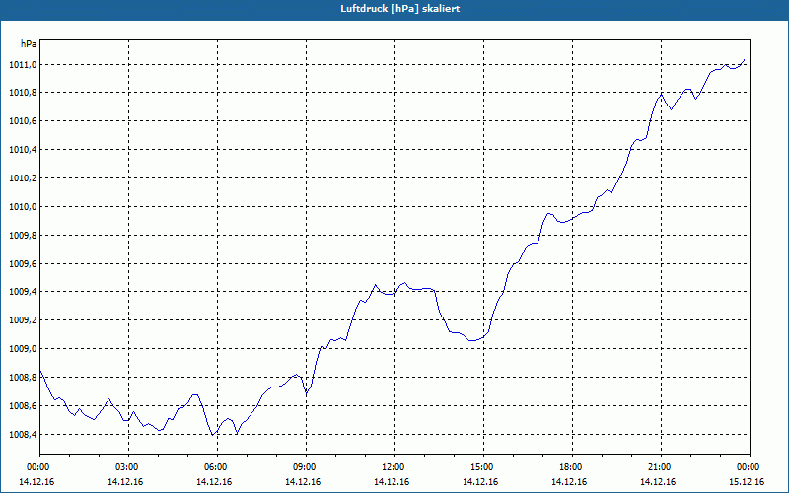Select the 06:00 time label
Viewport: 789px width, 493px height.
217,467
